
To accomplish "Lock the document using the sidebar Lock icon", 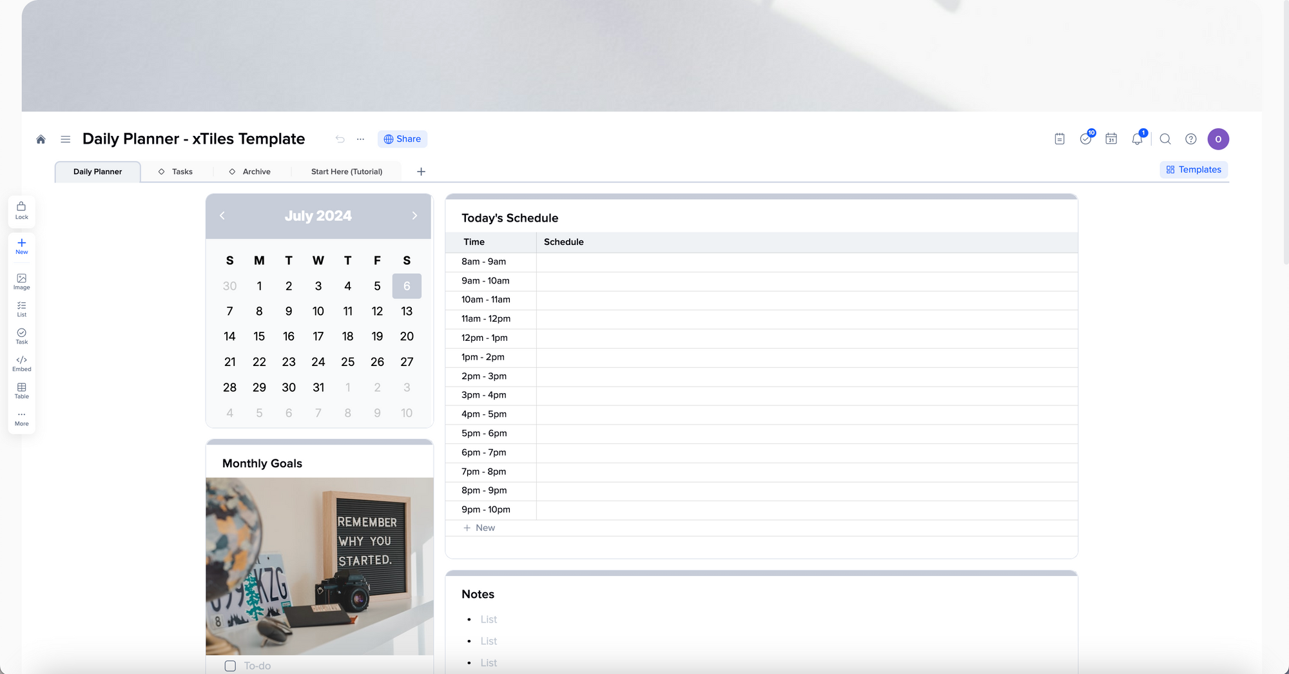I will coord(21,211).
